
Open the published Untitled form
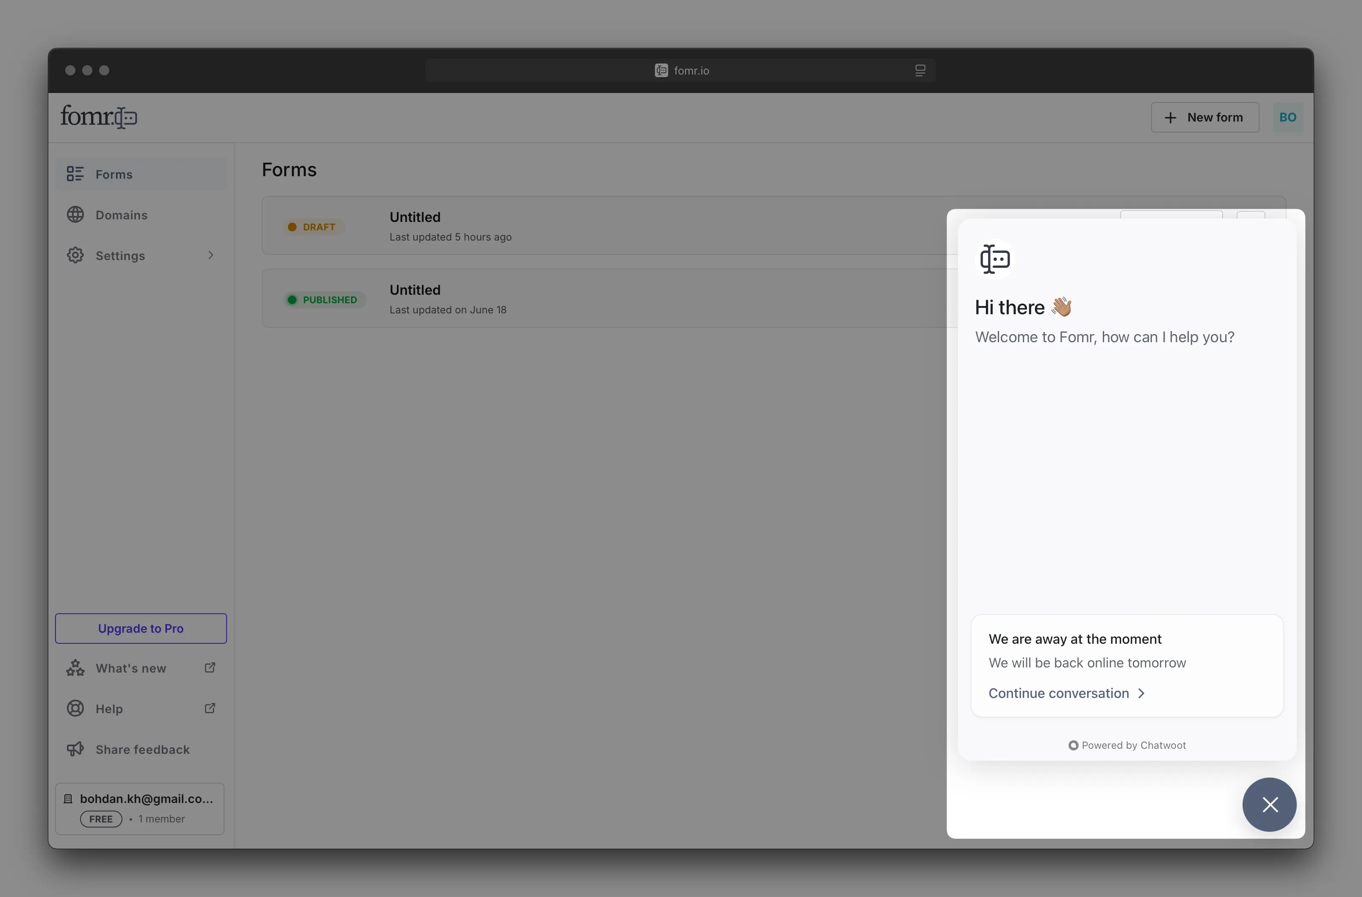coord(415,290)
